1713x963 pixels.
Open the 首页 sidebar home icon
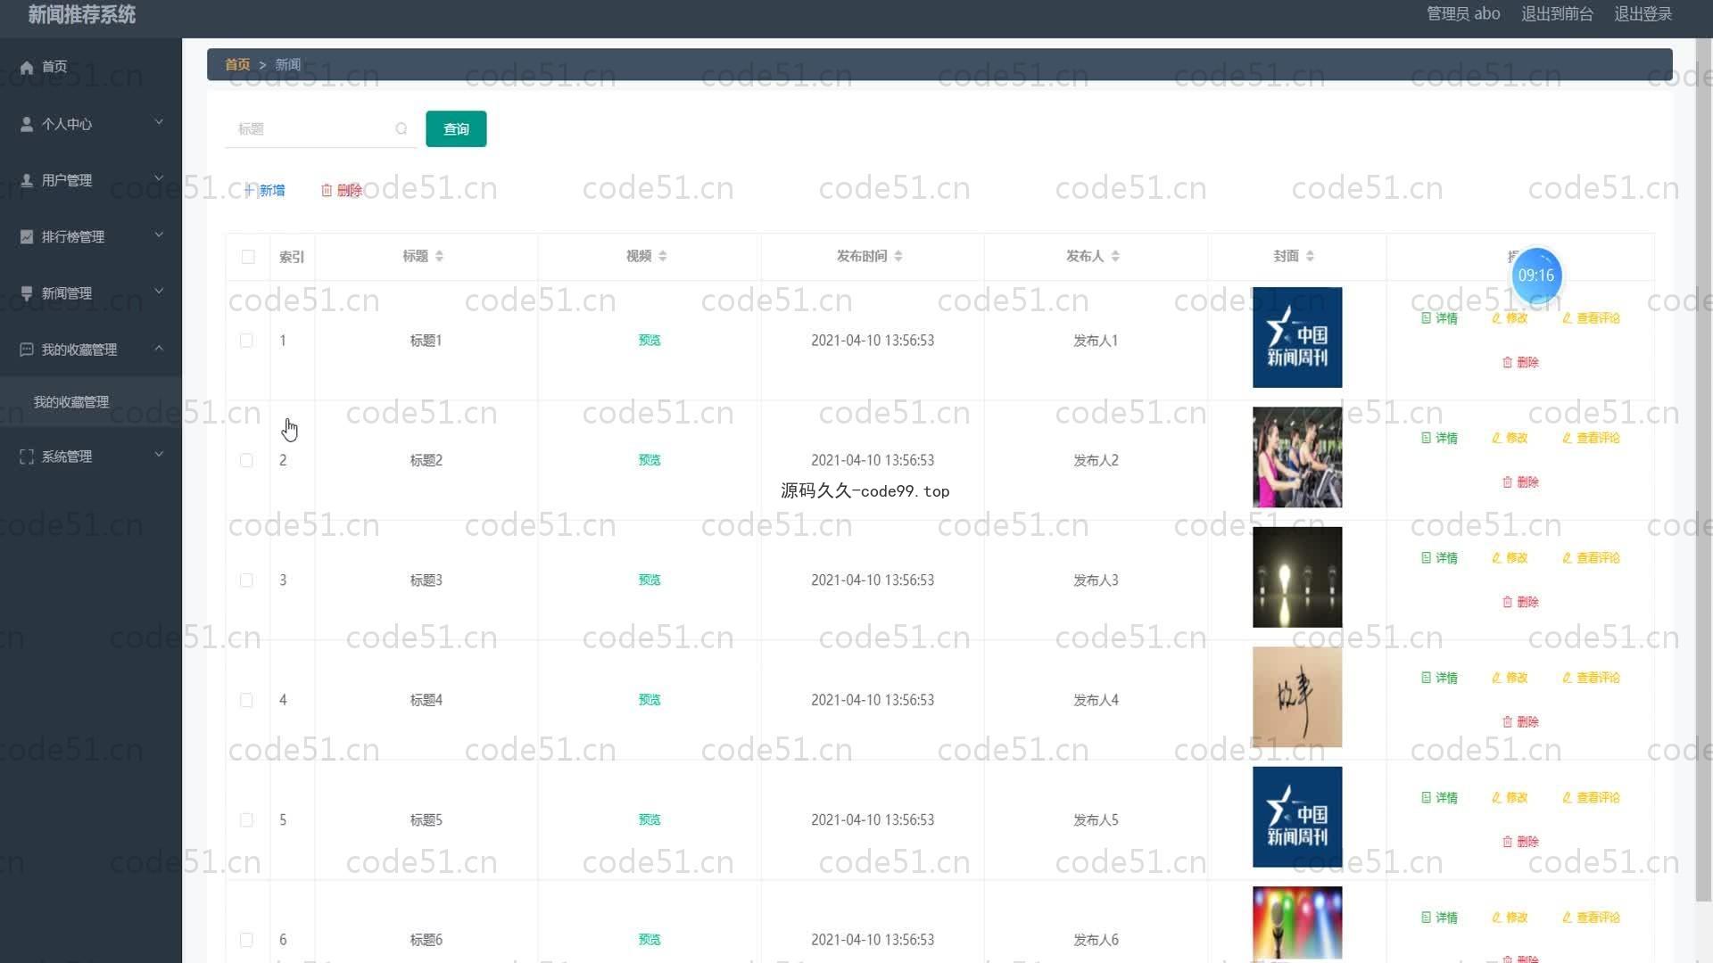click(27, 67)
